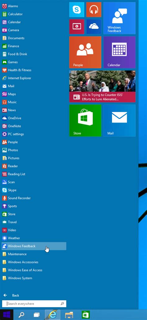Open the news tile about ISIS

coord(102,86)
